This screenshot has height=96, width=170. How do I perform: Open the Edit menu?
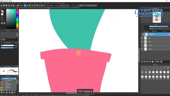3,3
